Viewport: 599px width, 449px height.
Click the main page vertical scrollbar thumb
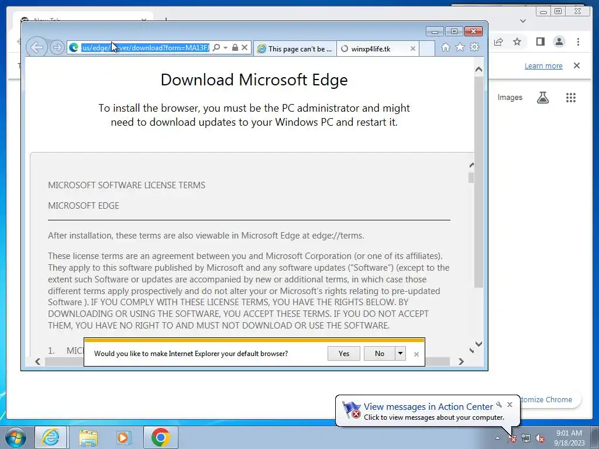pyautogui.click(x=478, y=182)
